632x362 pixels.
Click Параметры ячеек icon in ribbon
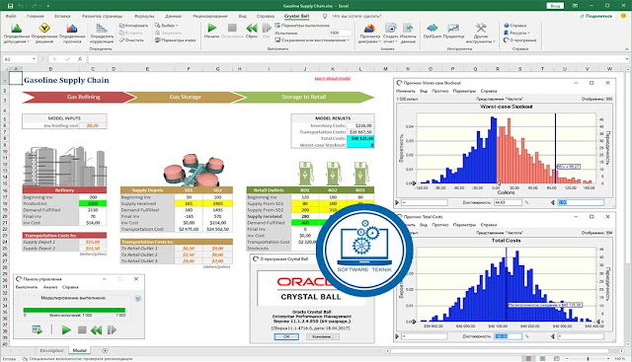pyautogui.click(x=158, y=39)
